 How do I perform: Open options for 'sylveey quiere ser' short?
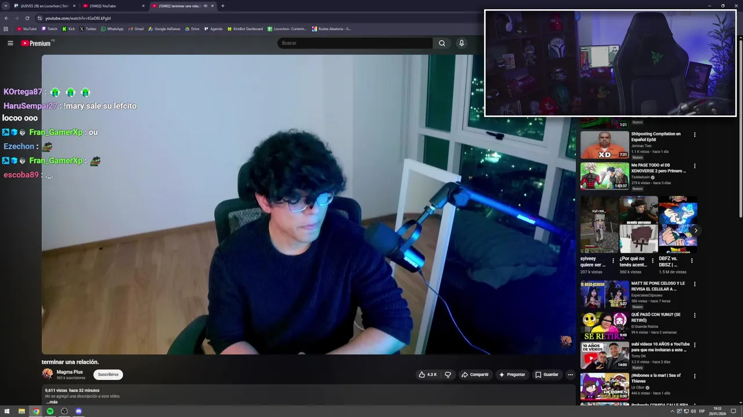point(613,261)
